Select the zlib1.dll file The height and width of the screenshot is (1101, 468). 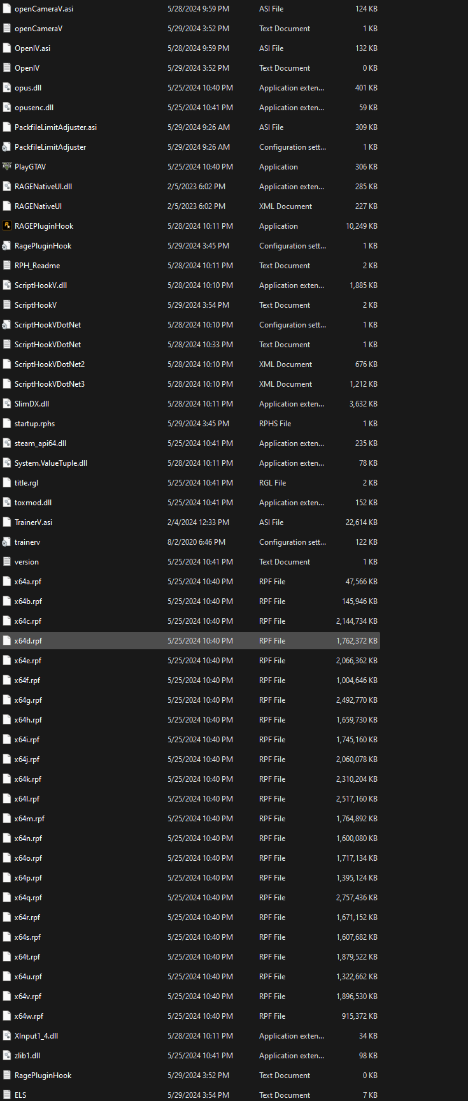point(27,1056)
